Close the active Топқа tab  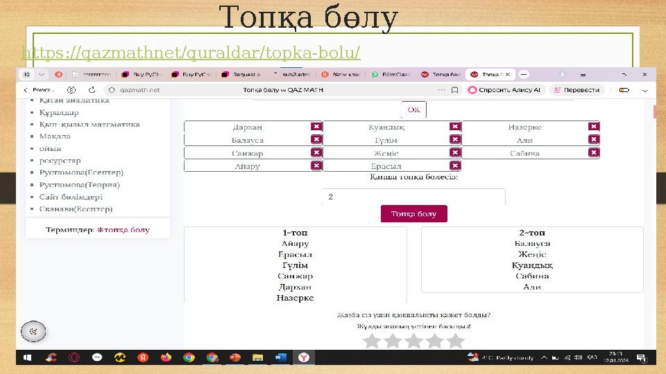click(x=508, y=74)
